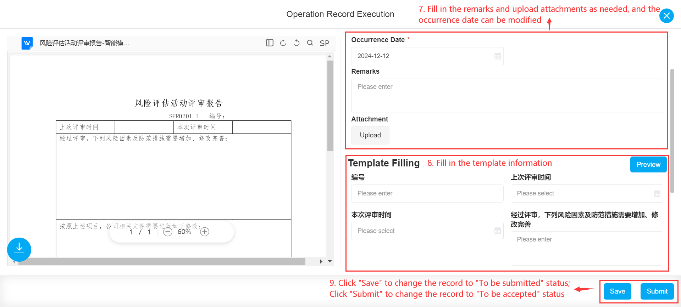Click the right form panel scrollbar
The image size is (681, 307).
click(x=672, y=131)
